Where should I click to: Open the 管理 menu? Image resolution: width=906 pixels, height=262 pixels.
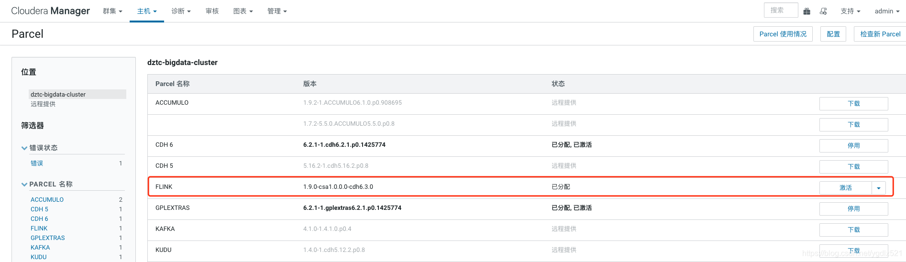pyautogui.click(x=277, y=11)
